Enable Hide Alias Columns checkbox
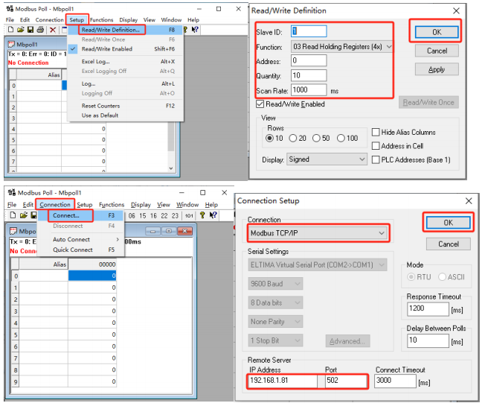The height and width of the screenshot is (406, 485). (376, 133)
